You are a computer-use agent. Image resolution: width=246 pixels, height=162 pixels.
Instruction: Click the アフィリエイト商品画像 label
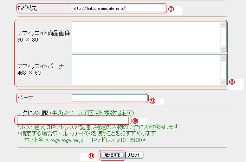point(44,33)
